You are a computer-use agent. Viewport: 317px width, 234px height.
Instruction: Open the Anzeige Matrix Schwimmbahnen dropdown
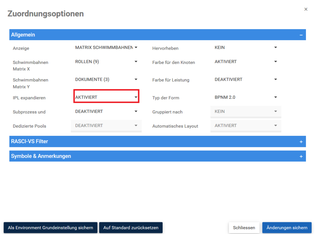tap(106, 47)
